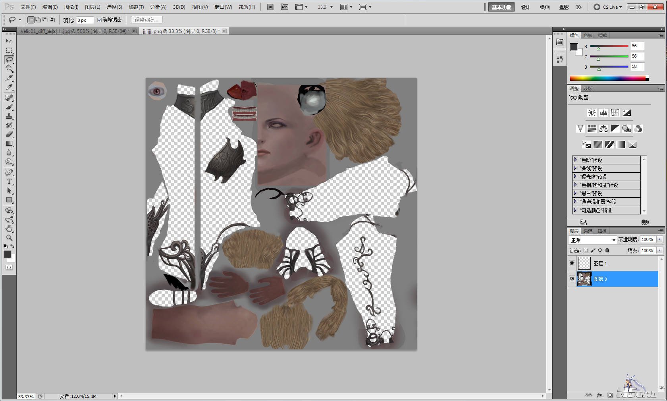Select the Move tool
Screen dimensions: 667x401
pyautogui.click(x=9, y=41)
